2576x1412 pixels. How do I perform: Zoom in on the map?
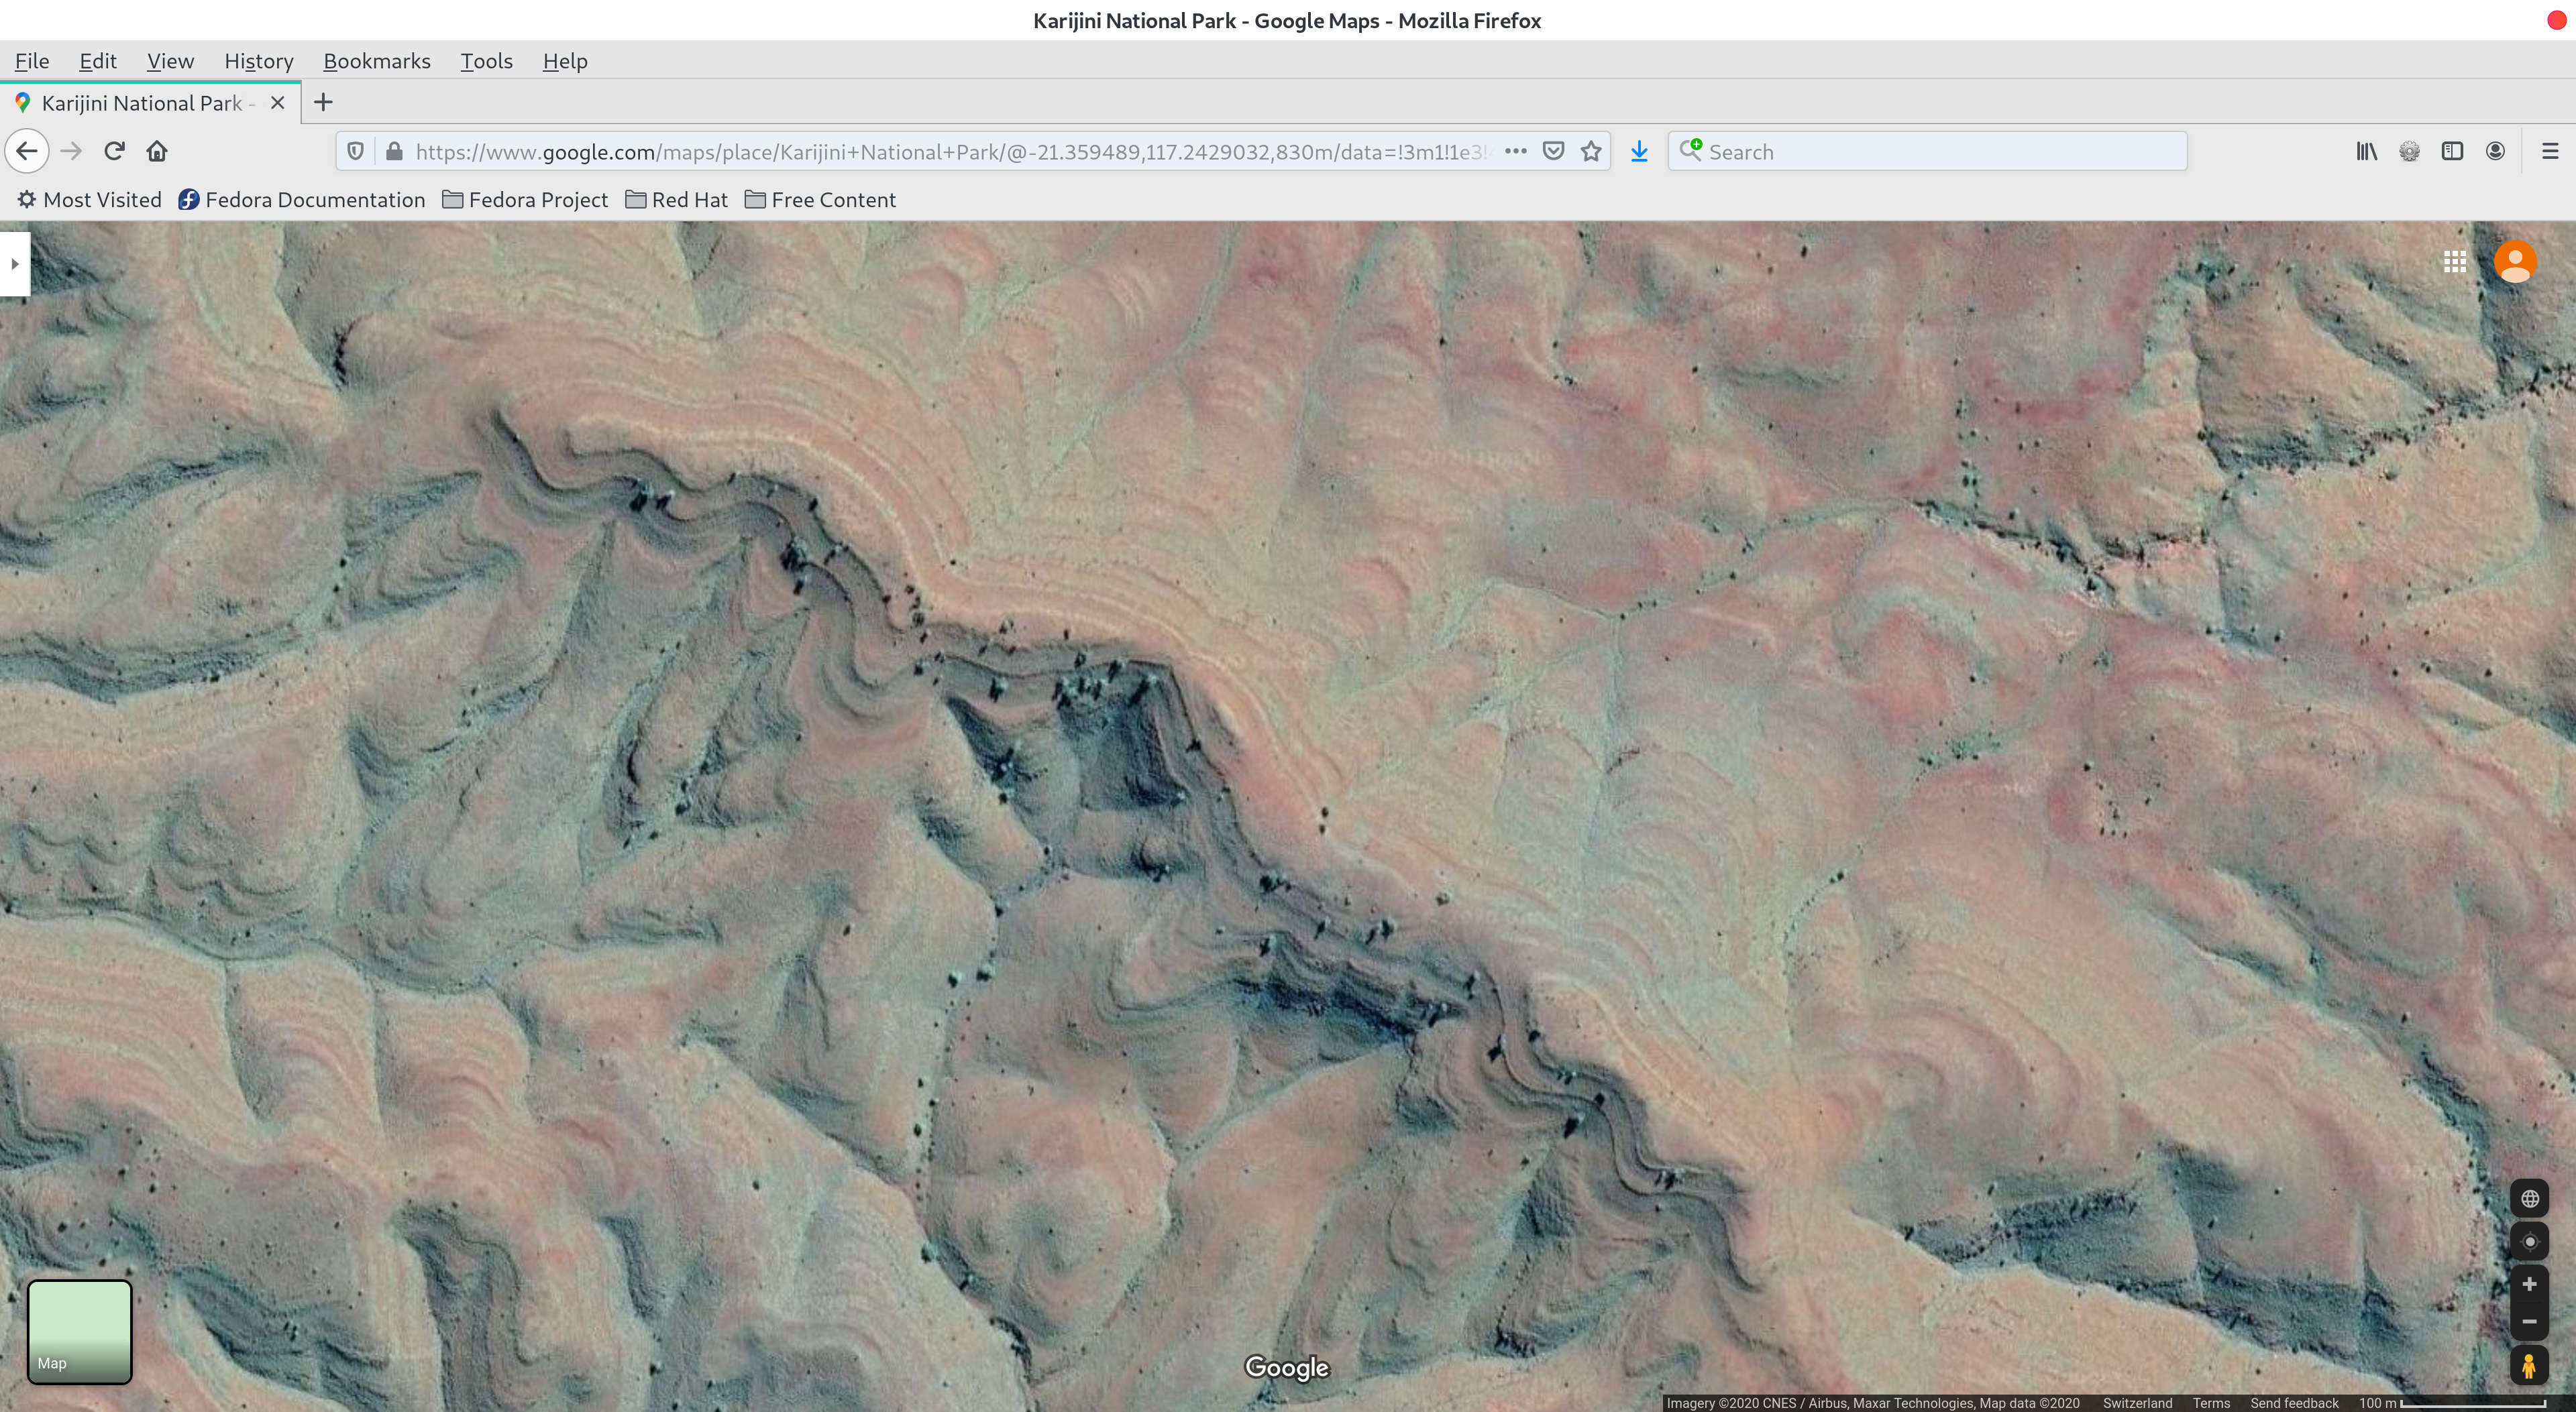click(x=2529, y=1285)
